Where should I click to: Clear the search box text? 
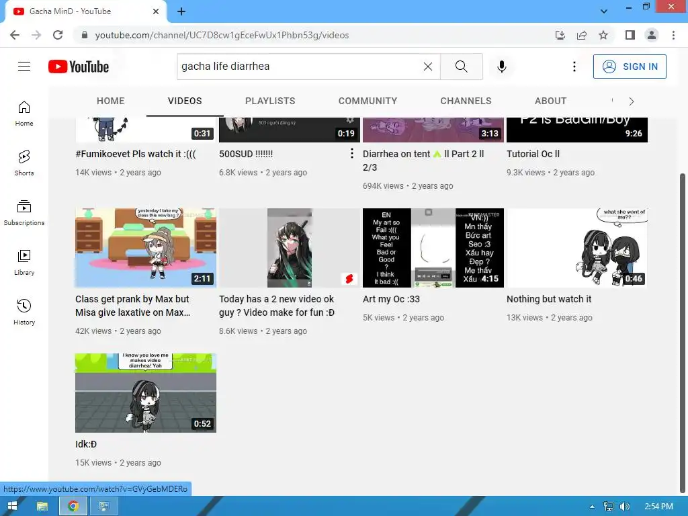[428, 67]
